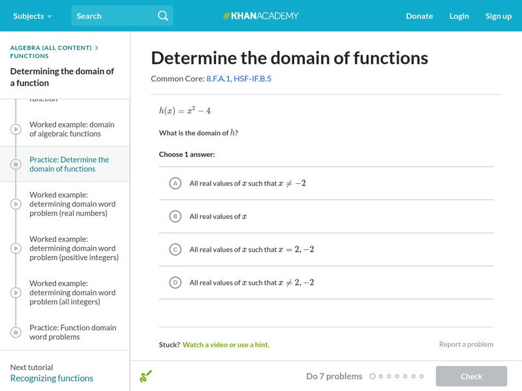522x391 pixels.
Task: Click the green sprout icon in the bottom bar
Action: coord(146,377)
